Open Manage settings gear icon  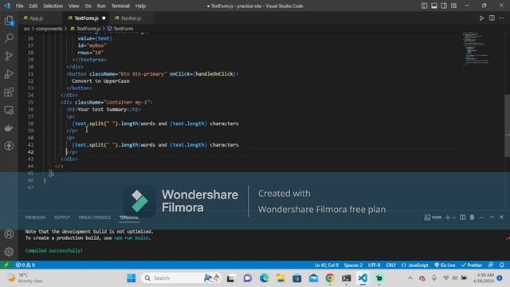[x=9, y=251]
